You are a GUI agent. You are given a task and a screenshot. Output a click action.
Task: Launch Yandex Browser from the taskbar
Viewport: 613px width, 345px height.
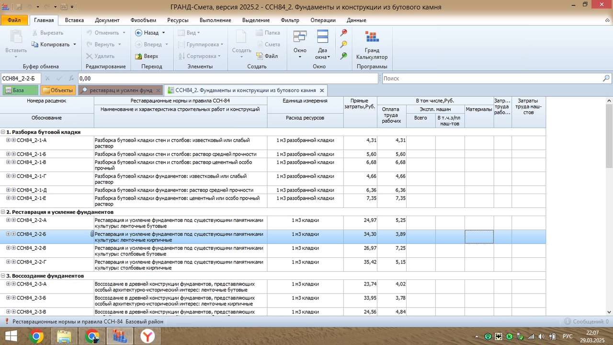(148, 336)
